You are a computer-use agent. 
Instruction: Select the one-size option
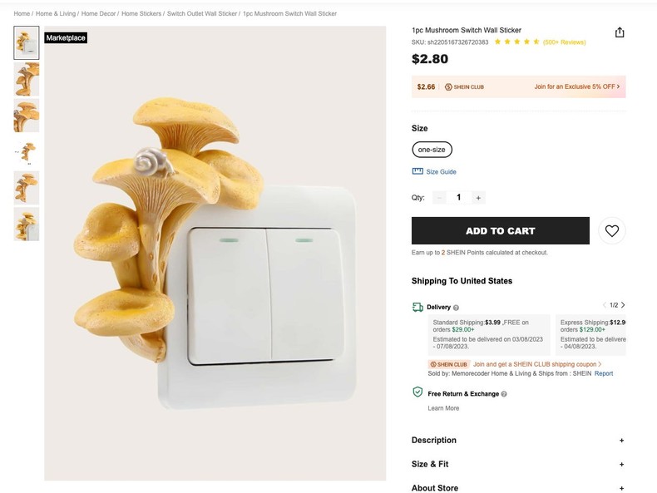[432, 150]
